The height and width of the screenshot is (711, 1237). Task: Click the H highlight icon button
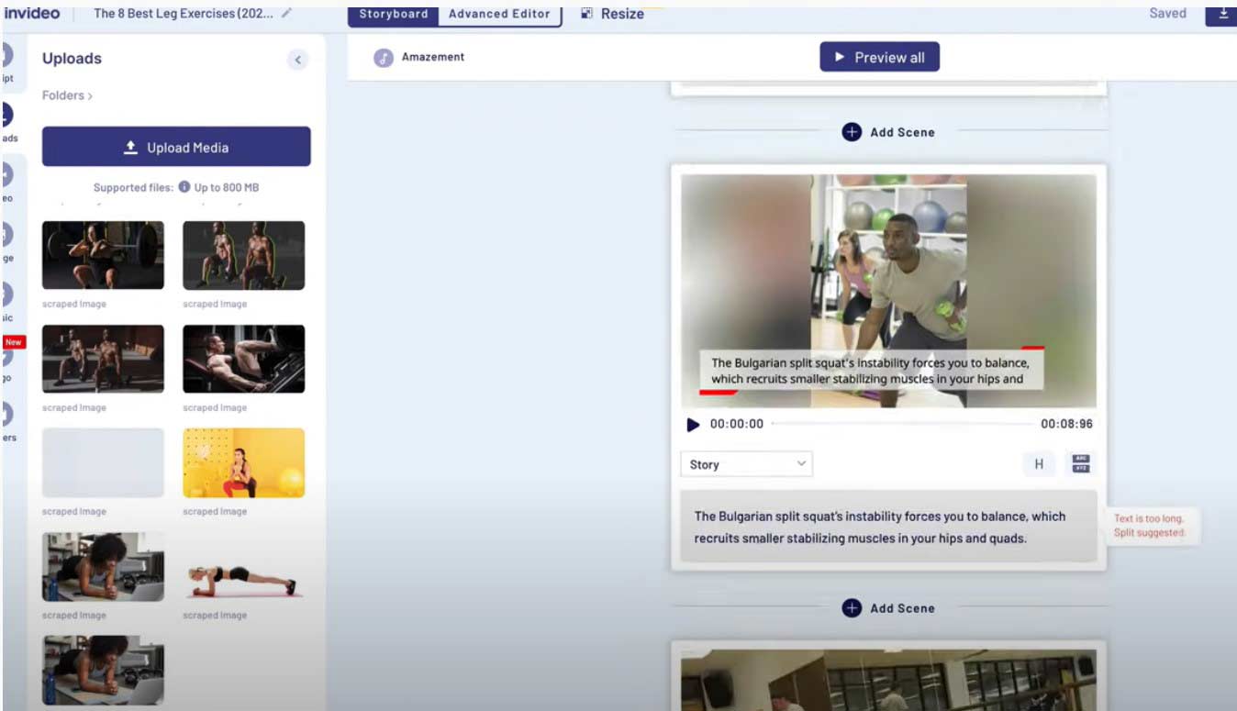pos(1039,464)
